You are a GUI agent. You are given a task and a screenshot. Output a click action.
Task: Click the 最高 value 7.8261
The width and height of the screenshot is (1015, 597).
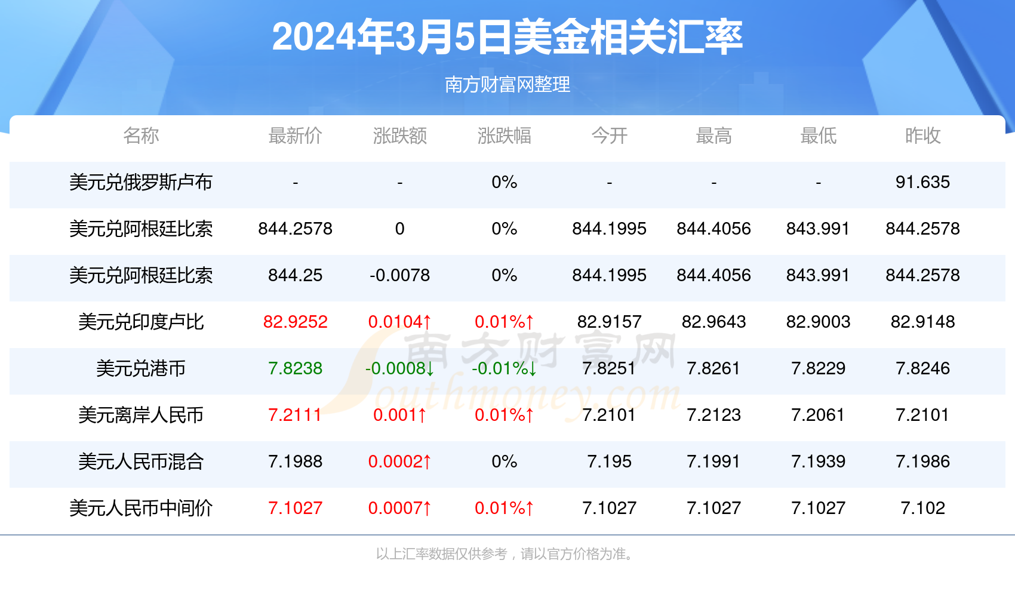713,368
